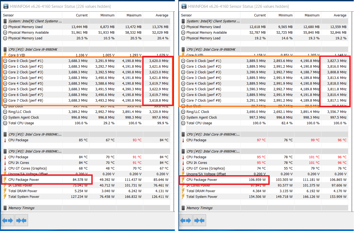354x231 pixels.
Task: Click clock icon beside System Agent Clock, left window
Action: coord(5,118)
